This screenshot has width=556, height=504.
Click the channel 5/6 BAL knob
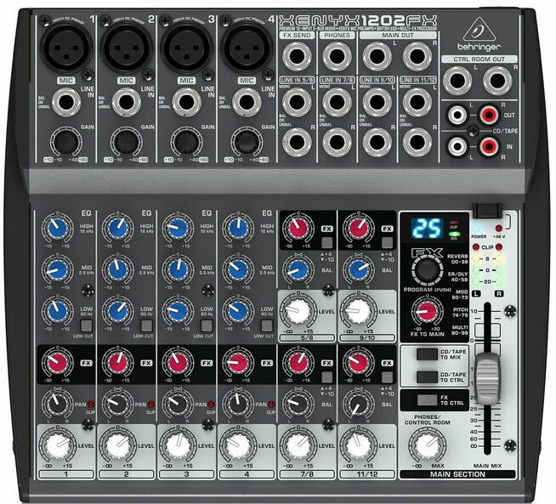pos(298,269)
